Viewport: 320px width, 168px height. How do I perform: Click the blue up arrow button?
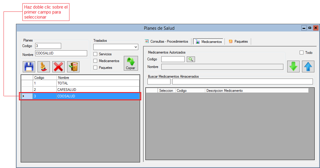[308, 66]
